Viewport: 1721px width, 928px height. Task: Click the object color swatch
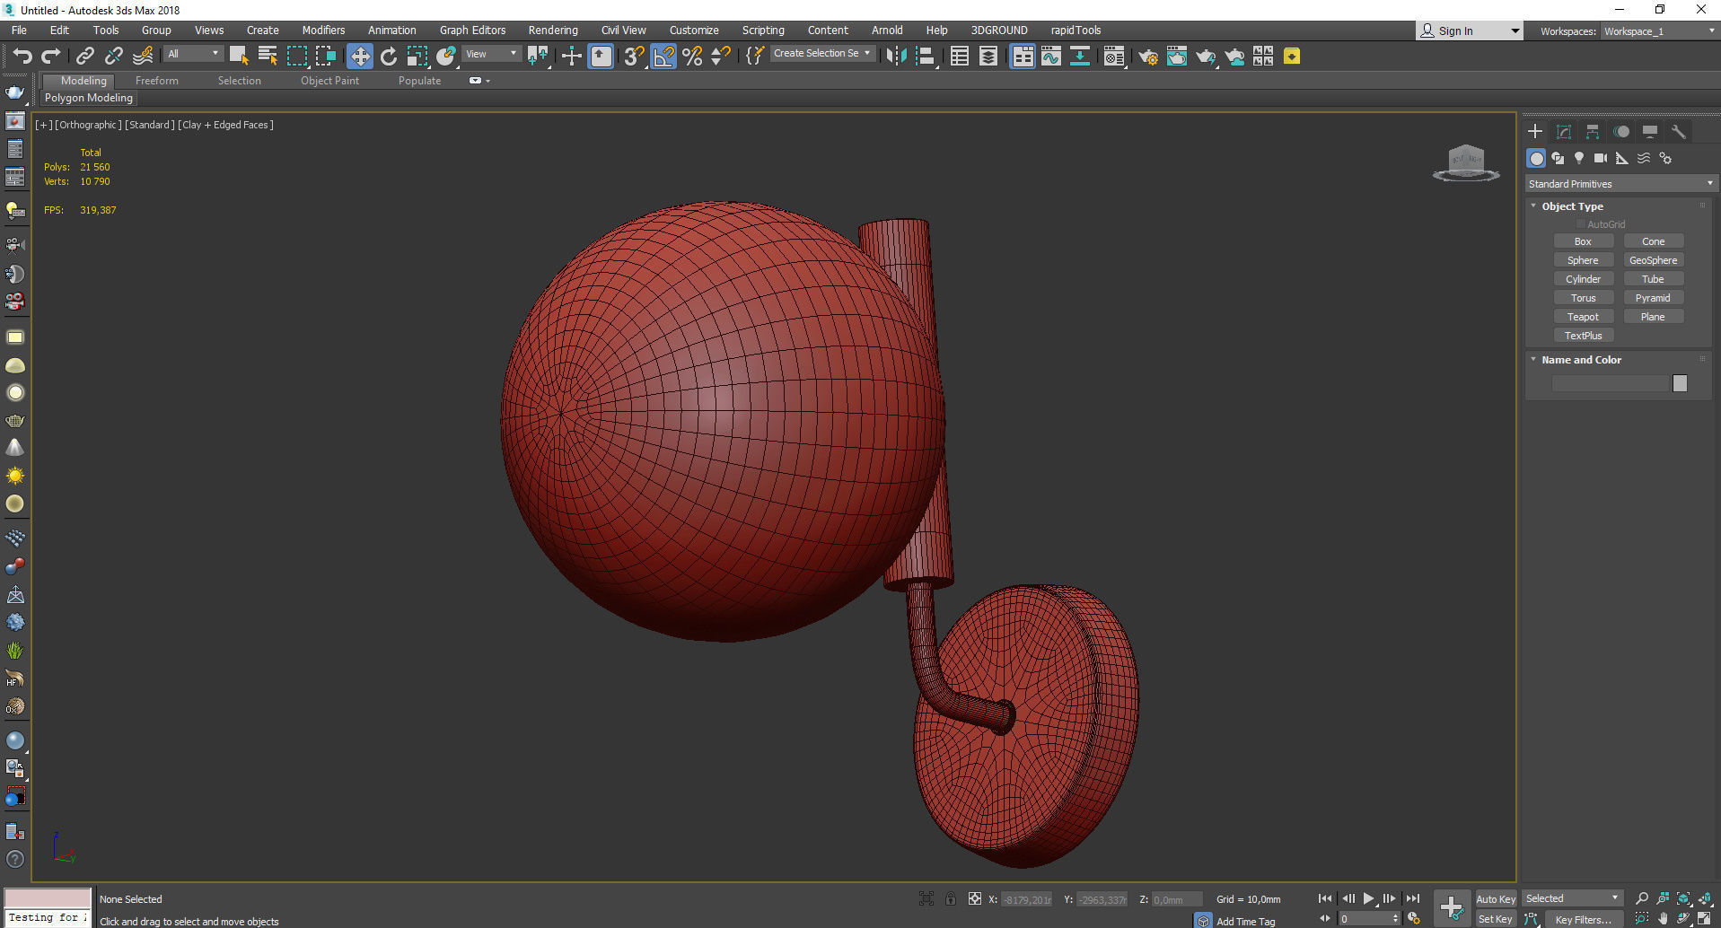pyautogui.click(x=1680, y=383)
